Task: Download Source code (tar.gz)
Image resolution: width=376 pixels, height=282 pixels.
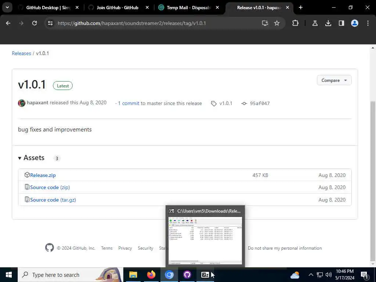Action: click(x=53, y=200)
